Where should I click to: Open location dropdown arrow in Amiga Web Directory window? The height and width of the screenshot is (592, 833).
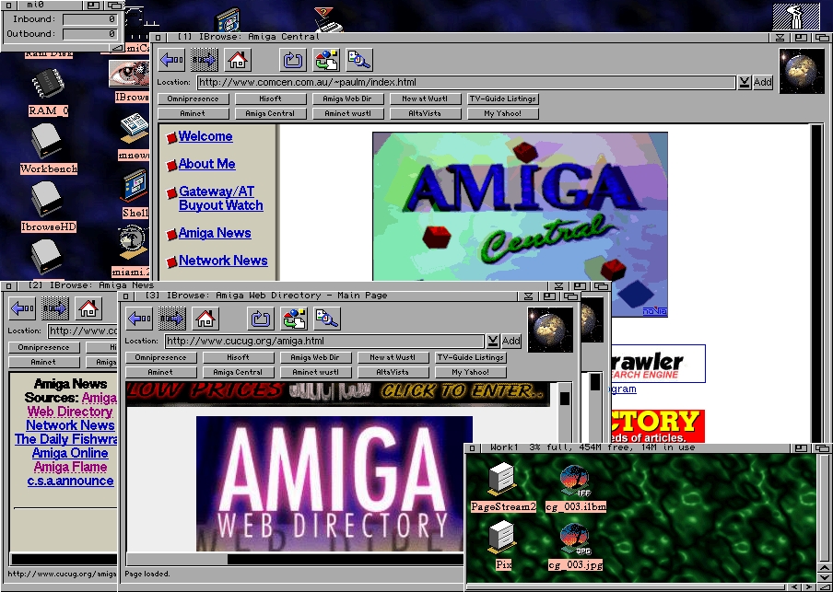492,342
